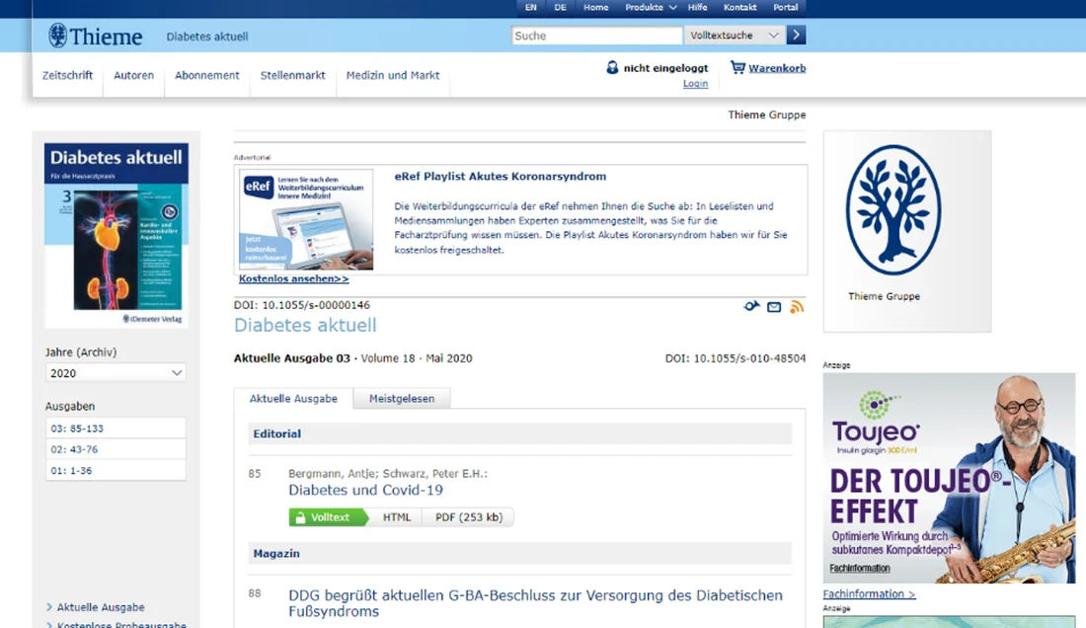Switch to the Meistgelesen tab
This screenshot has height=628, width=1086.
click(x=401, y=398)
